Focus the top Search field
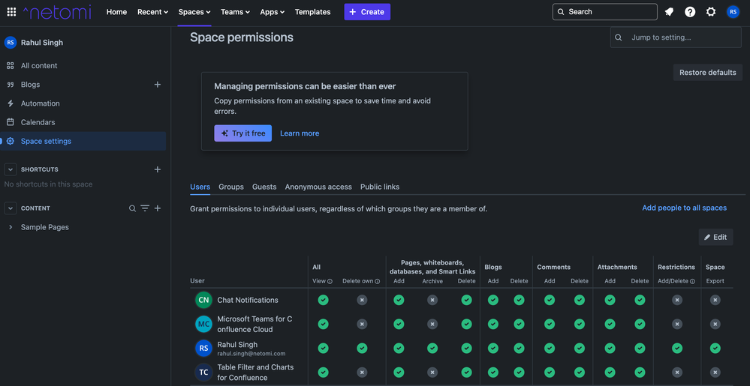Image resolution: width=750 pixels, height=386 pixels. click(605, 12)
